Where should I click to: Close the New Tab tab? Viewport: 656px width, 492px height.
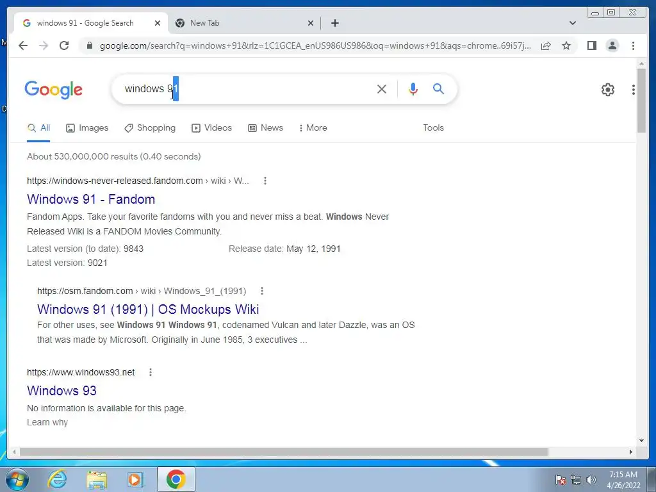tap(311, 23)
